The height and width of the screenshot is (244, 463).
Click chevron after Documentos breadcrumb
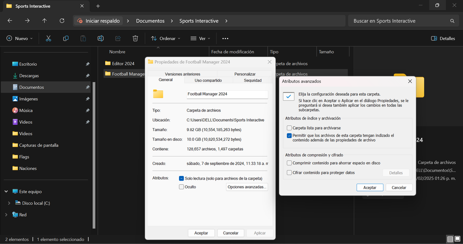pyautogui.click(x=172, y=21)
